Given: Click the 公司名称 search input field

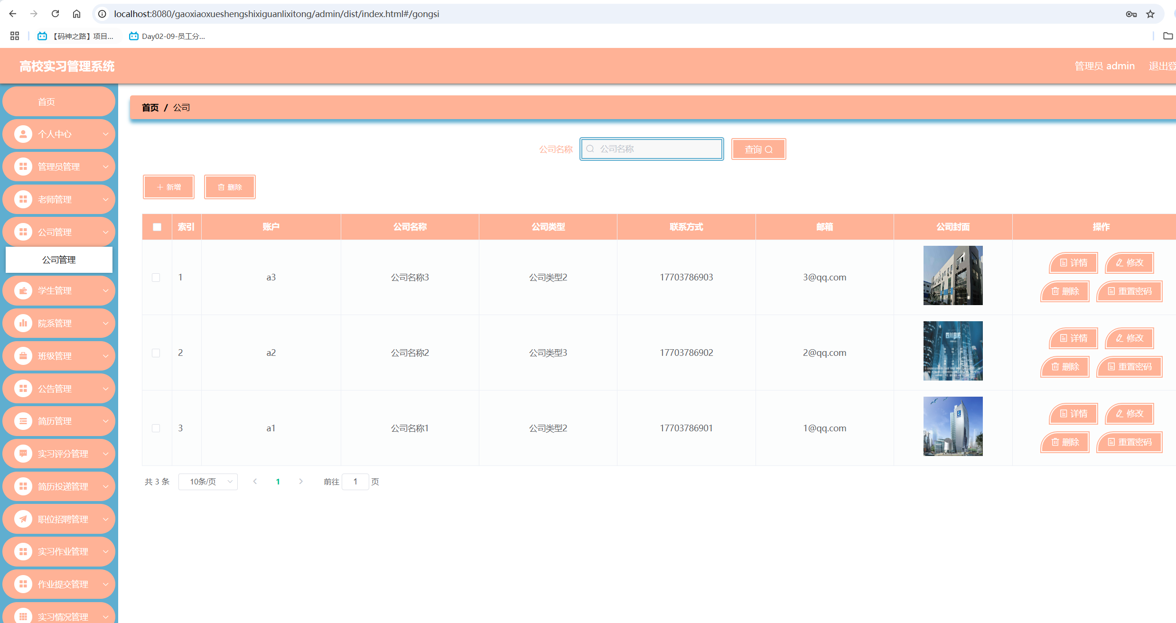Looking at the screenshot, I should pyautogui.click(x=652, y=149).
